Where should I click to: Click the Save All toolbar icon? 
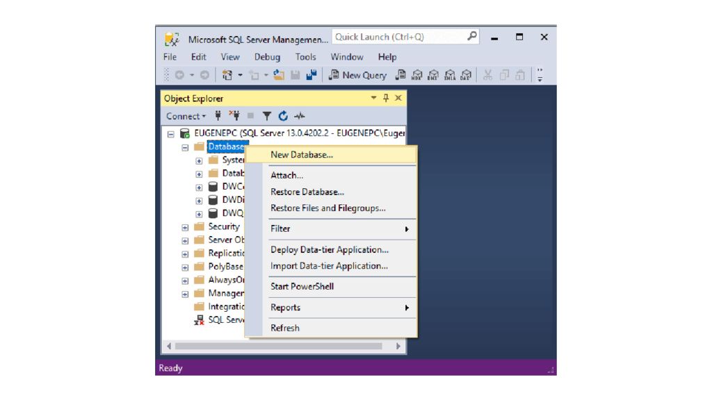[x=311, y=75]
